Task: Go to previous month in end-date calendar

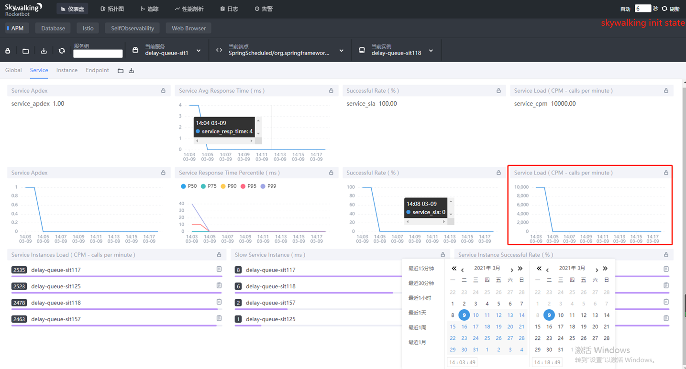Action: 547,270
